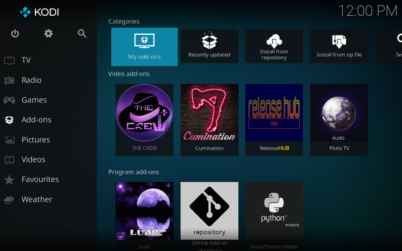
Task: Open settings via the gear icon
Action: coord(48,34)
